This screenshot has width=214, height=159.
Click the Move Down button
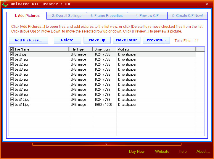coord(127,40)
